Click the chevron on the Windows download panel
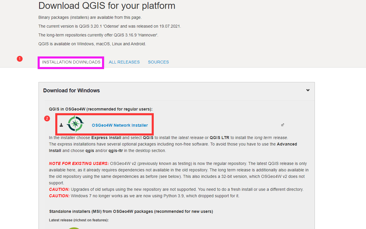Screen dimensions: 366x229 [x=307, y=91]
